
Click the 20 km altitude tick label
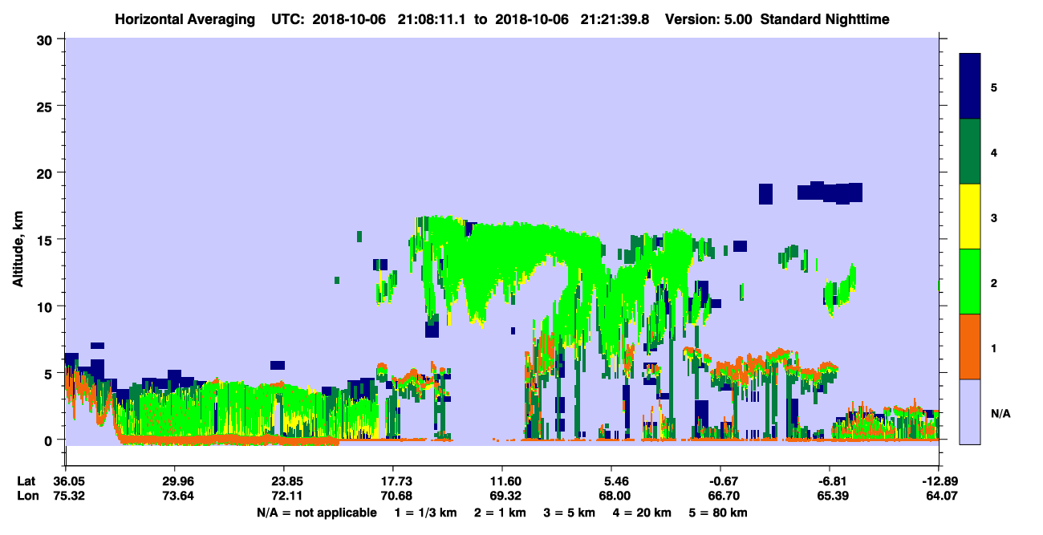(46, 172)
